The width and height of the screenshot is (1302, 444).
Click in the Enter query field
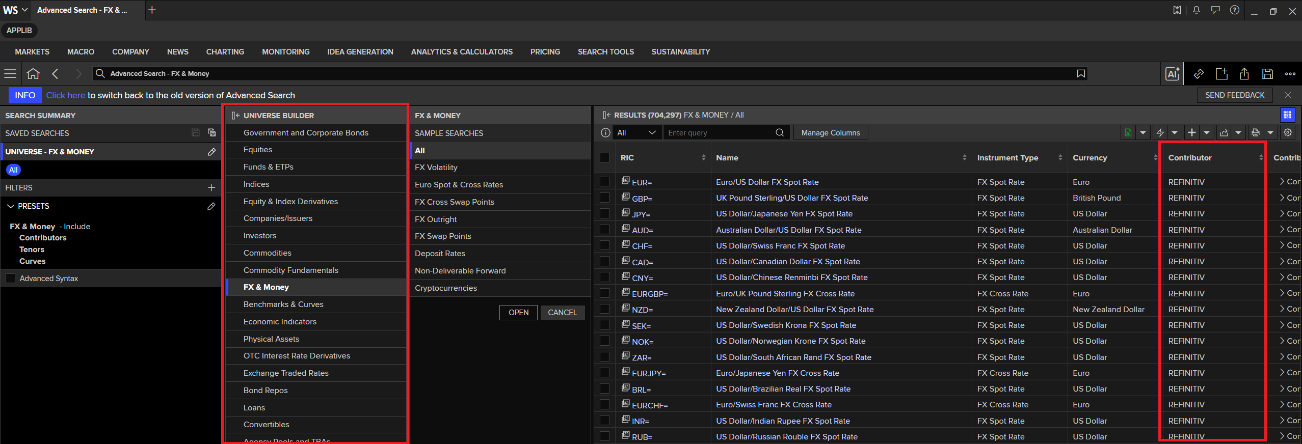coord(719,133)
